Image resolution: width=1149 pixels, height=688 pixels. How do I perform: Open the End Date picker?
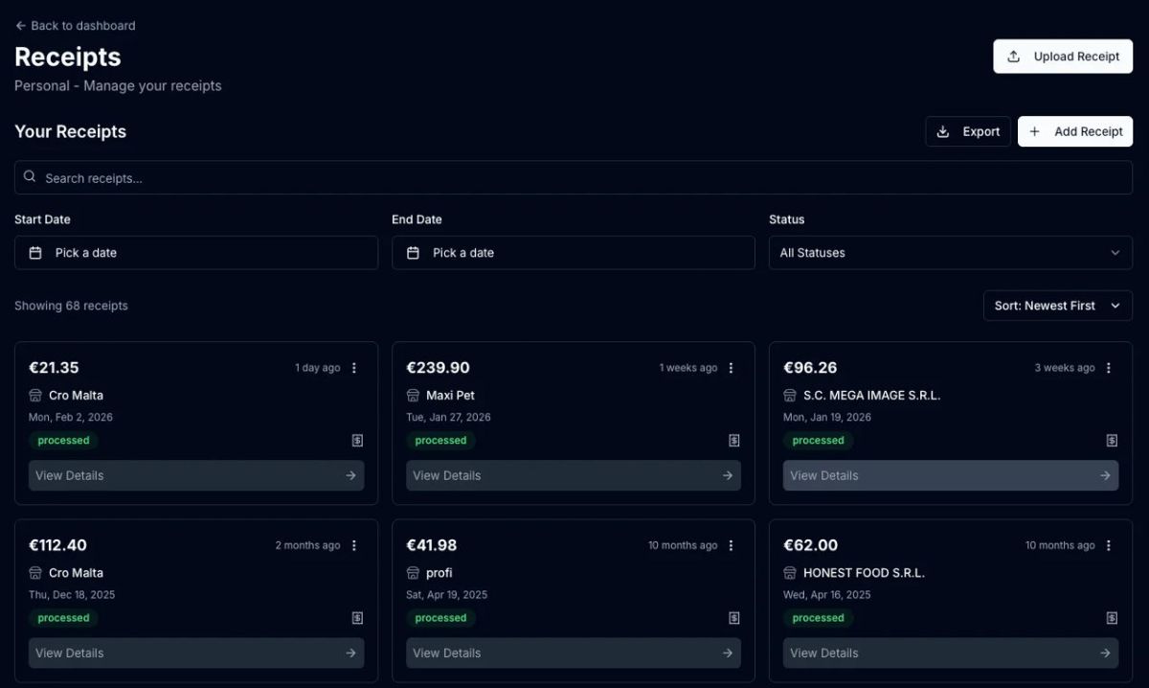point(573,253)
